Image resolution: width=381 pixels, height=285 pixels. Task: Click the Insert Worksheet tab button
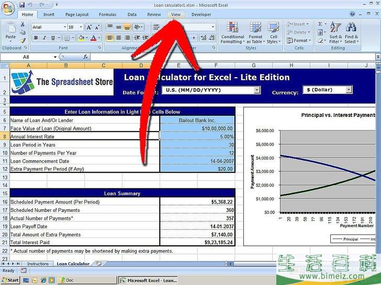click(x=98, y=264)
